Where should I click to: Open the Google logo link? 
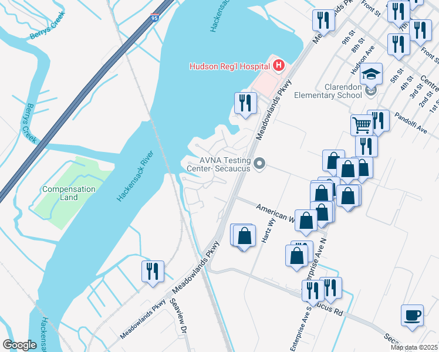(19, 345)
